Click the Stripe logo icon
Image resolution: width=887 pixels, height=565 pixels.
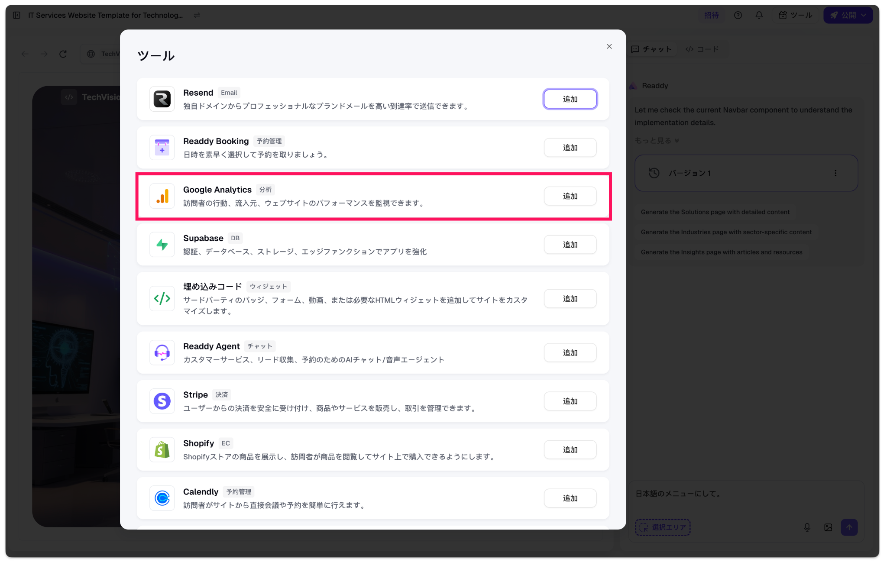coord(162,401)
